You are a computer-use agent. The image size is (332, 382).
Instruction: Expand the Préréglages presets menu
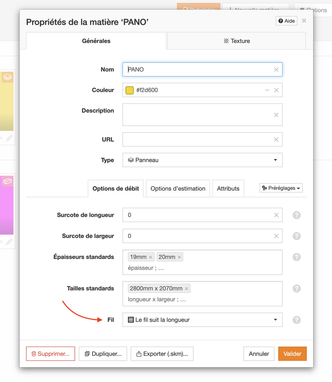pyautogui.click(x=281, y=188)
